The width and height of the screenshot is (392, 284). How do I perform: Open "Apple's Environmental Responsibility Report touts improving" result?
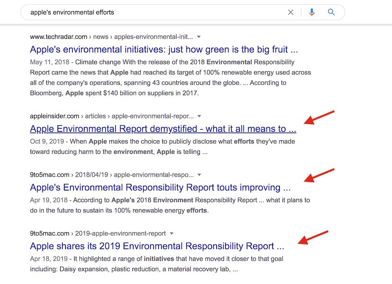coord(160,188)
